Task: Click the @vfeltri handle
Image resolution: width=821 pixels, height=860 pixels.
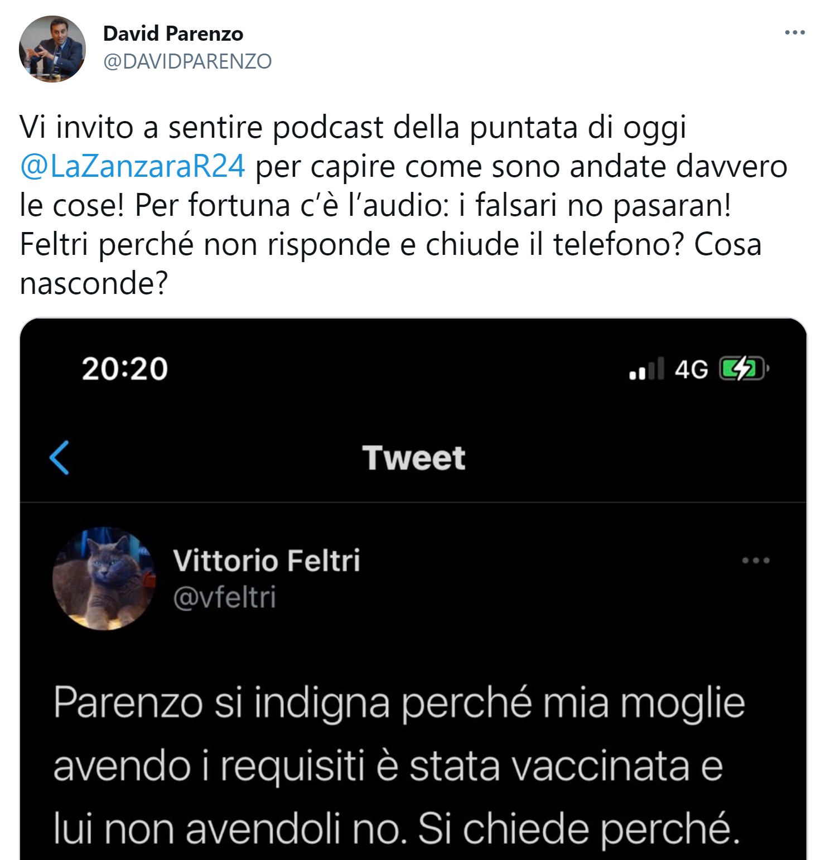Action: pos(224,597)
